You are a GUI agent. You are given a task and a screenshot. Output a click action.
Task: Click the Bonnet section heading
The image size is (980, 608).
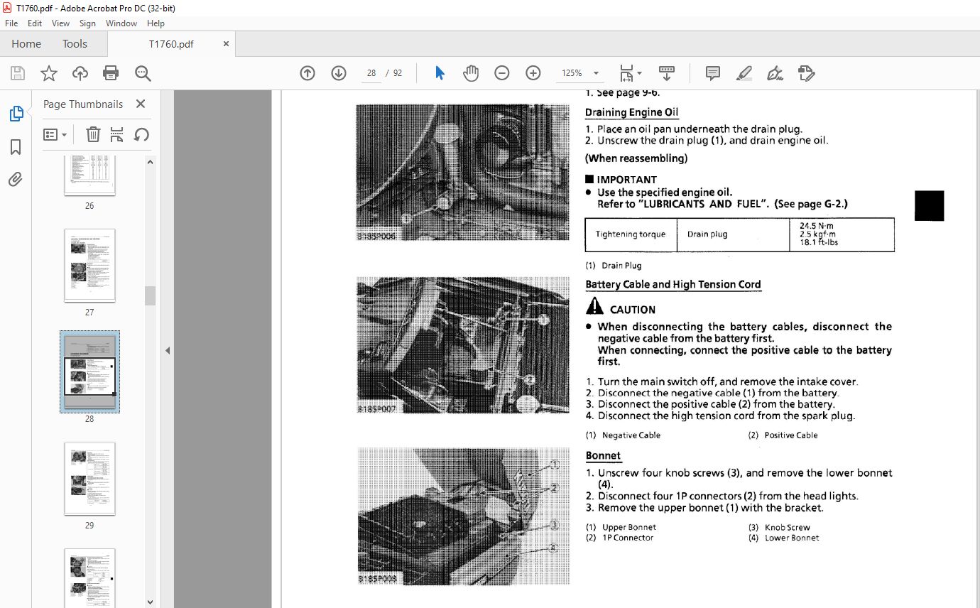[603, 455]
